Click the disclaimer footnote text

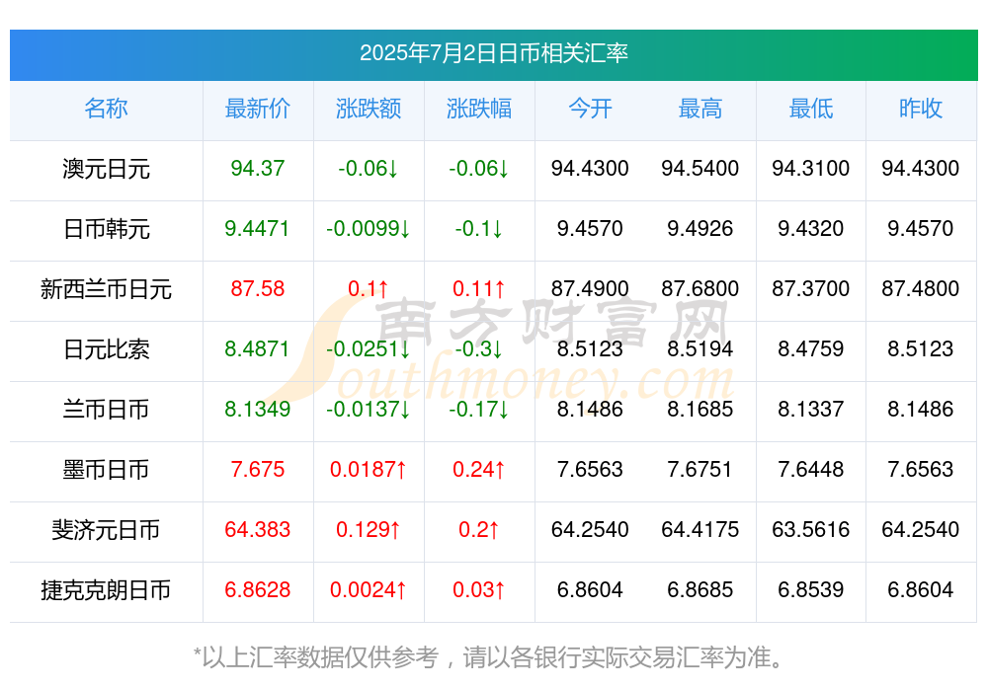click(x=490, y=657)
